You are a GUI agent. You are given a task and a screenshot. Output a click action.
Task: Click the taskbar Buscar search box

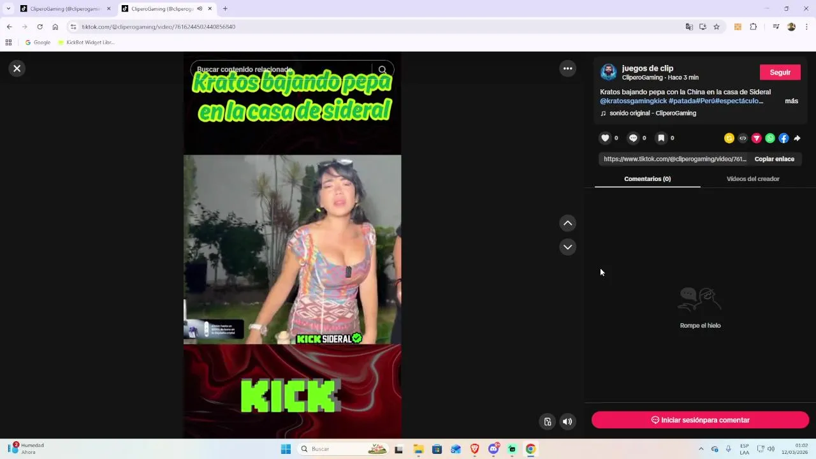[344, 449]
